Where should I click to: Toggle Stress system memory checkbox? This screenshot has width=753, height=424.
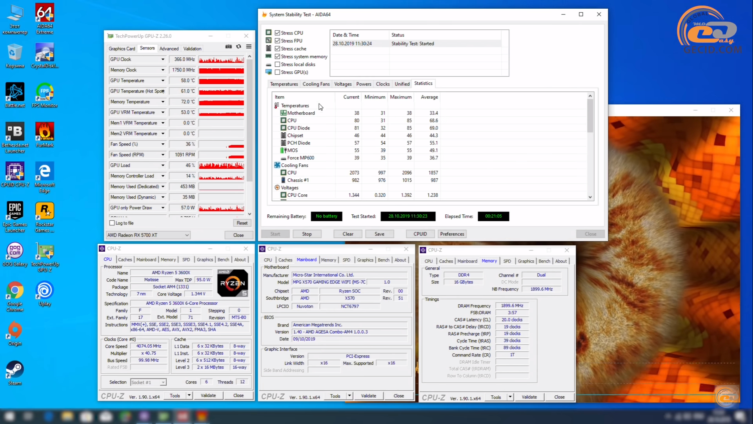(277, 57)
